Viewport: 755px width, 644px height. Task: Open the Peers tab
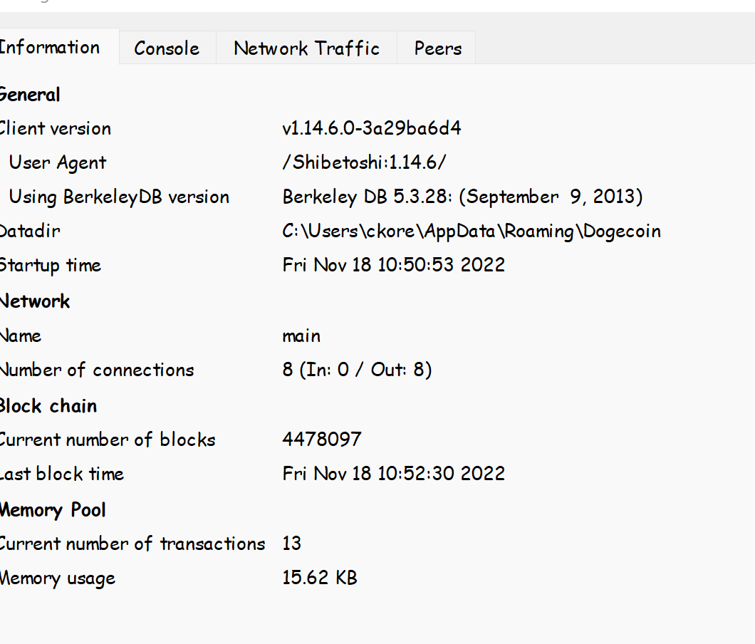click(x=437, y=48)
